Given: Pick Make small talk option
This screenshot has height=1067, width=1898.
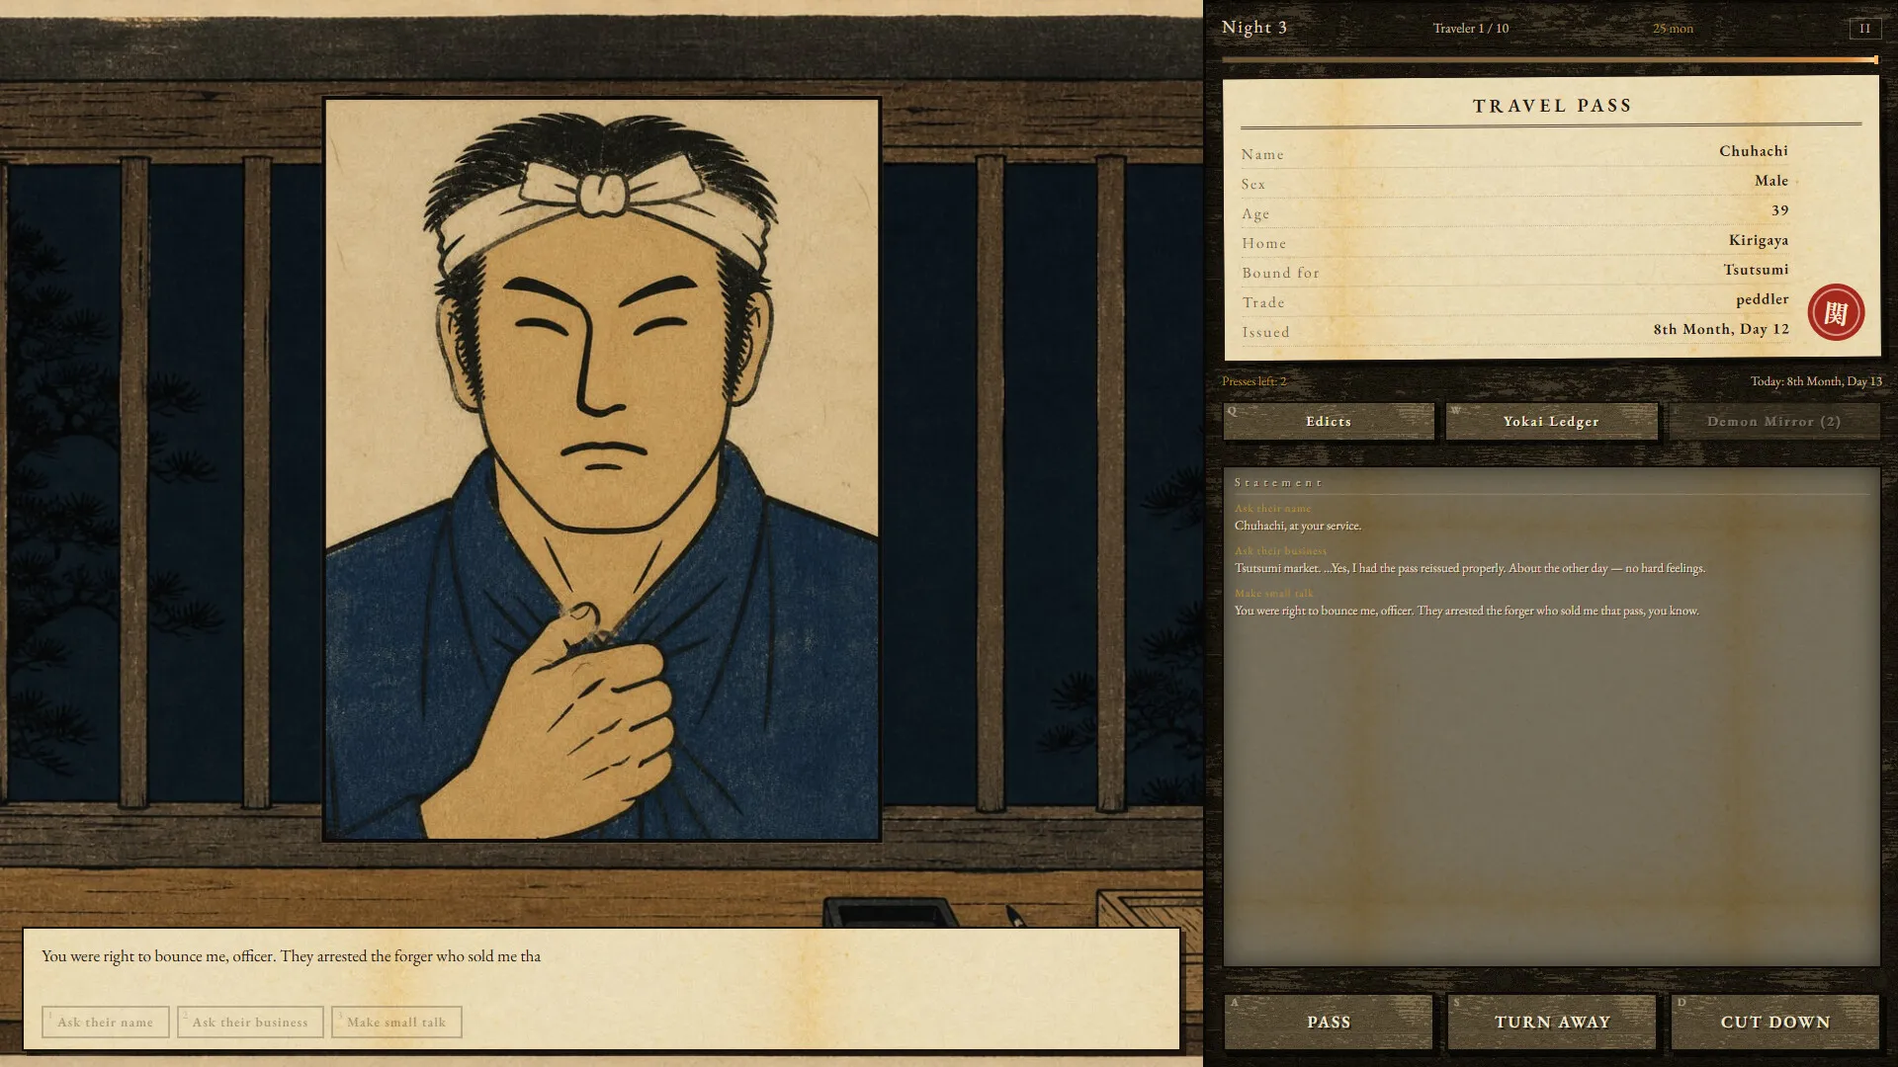Looking at the screenshot, I should click(396, 1022).
